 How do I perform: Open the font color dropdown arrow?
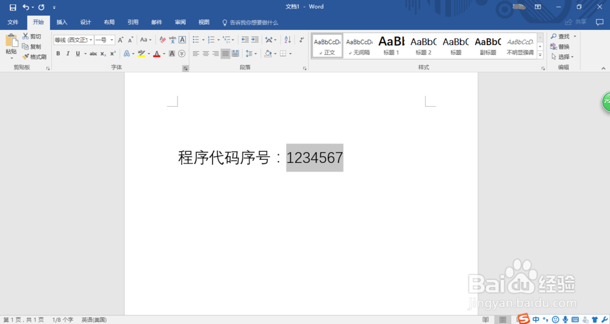click(163, 54)
